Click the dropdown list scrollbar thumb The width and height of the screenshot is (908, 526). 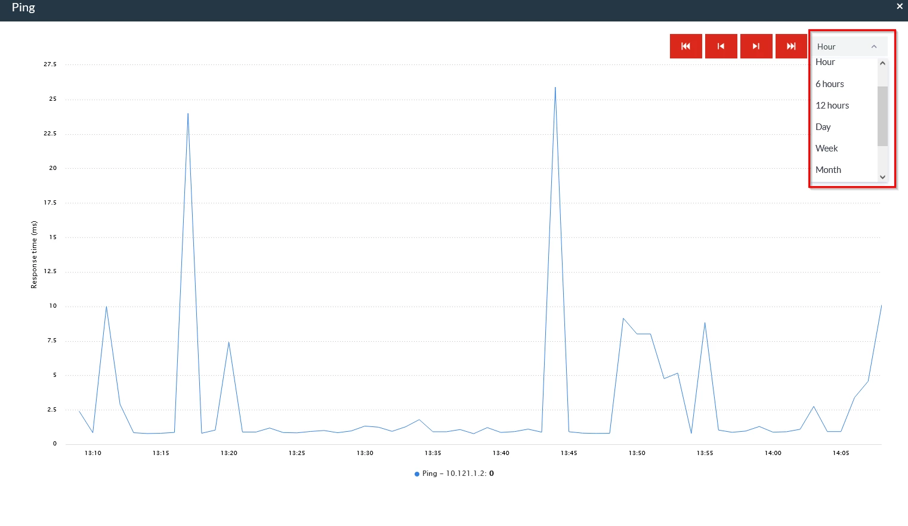coord(882,116)
